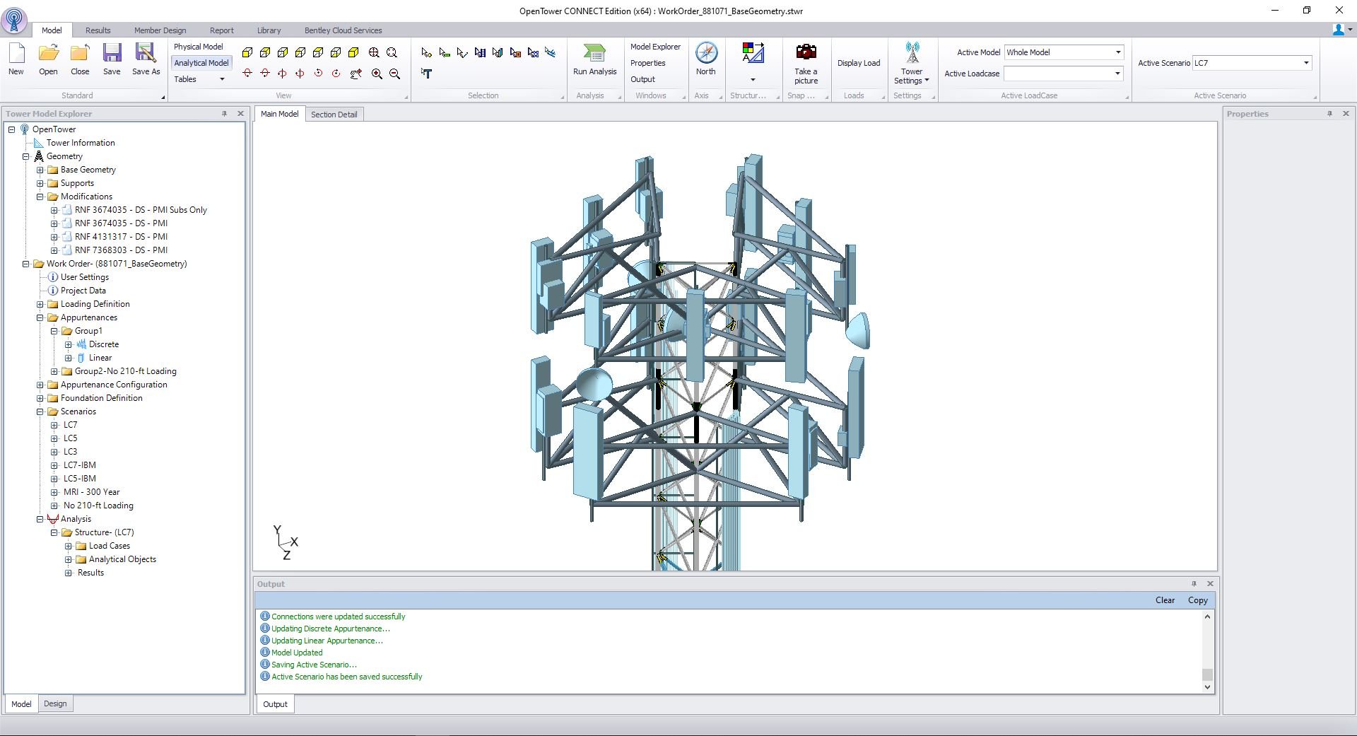Open the Report ribbon tab
1357x736 pixels.
[222, 30]
